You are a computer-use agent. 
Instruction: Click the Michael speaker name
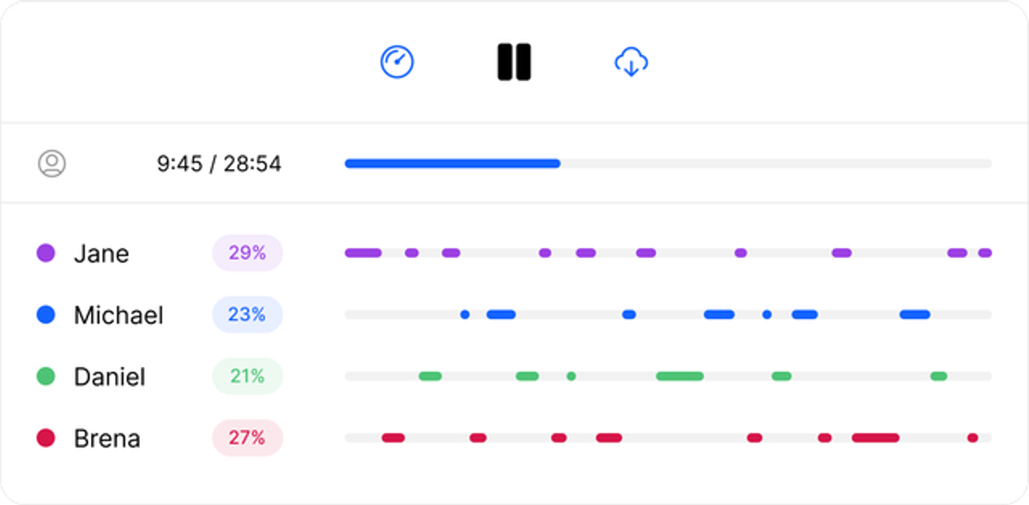(118, 316)
